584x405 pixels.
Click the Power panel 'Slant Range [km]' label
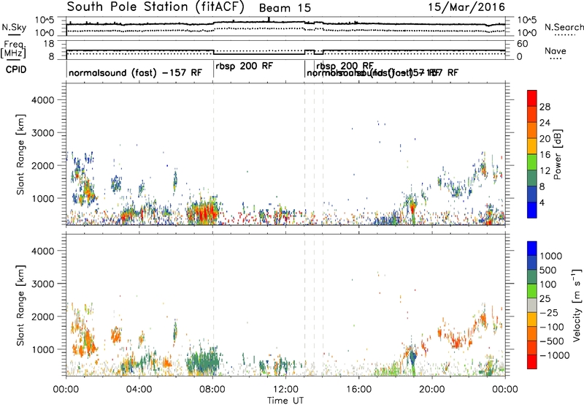[20, 154]
